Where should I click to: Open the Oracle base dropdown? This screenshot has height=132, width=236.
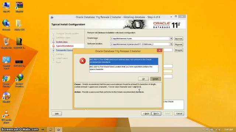click(171, 38)
